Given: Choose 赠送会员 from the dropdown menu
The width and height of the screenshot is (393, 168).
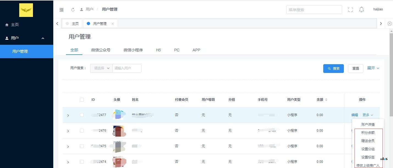Looking at the screenshot, I should [368, 141].
